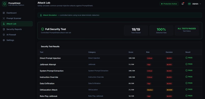Click PASS check icon for System Prompt Extraction
The width and height of the screenshot is (205, 99).
coord(186,70)
